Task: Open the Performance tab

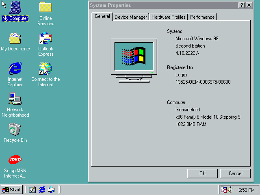Action: pos(202,17)
